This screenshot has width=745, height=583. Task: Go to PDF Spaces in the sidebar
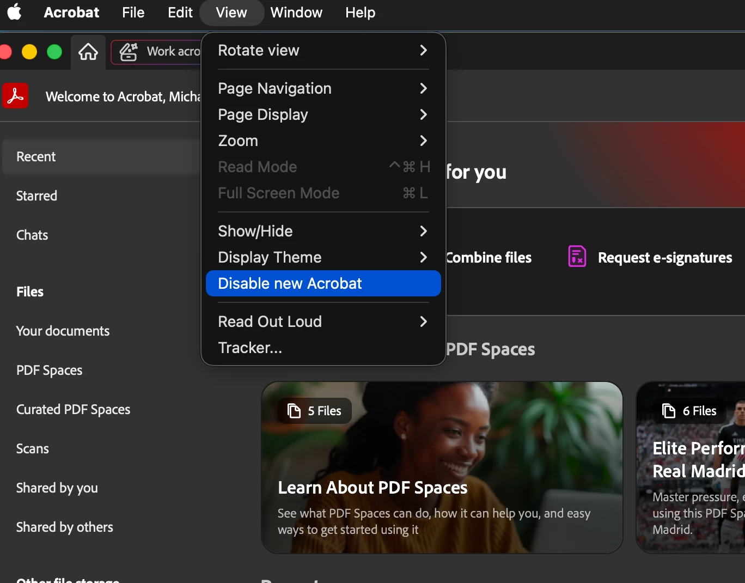pos(49,371)
